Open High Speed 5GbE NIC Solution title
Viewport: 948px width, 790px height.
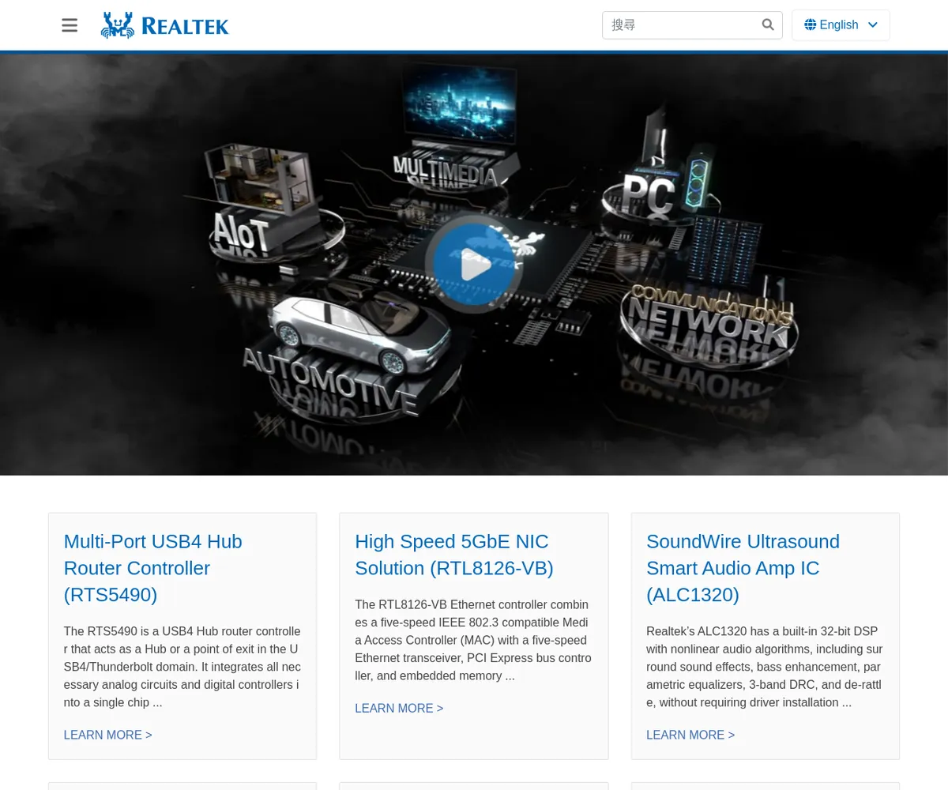point(453,555)
